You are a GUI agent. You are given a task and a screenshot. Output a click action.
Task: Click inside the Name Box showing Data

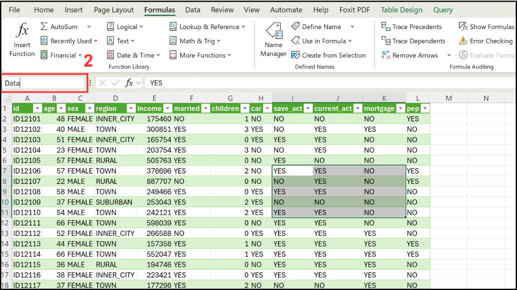(x=43, y=82)
